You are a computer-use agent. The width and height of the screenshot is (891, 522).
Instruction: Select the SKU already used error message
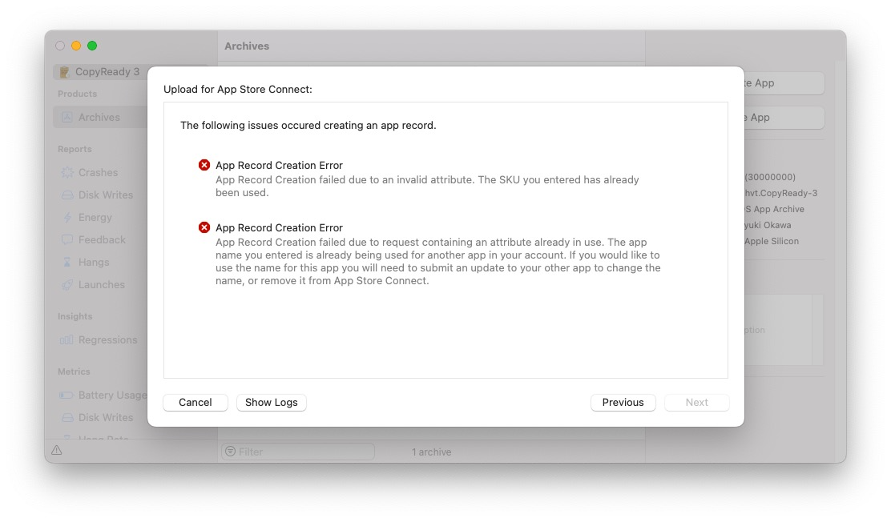click(x=427, y=187)
